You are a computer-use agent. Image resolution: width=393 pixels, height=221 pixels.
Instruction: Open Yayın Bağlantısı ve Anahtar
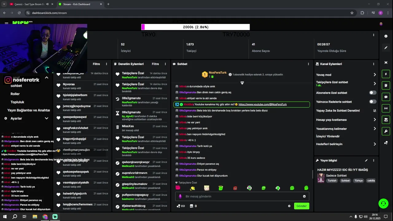click(x=29, y=110)
